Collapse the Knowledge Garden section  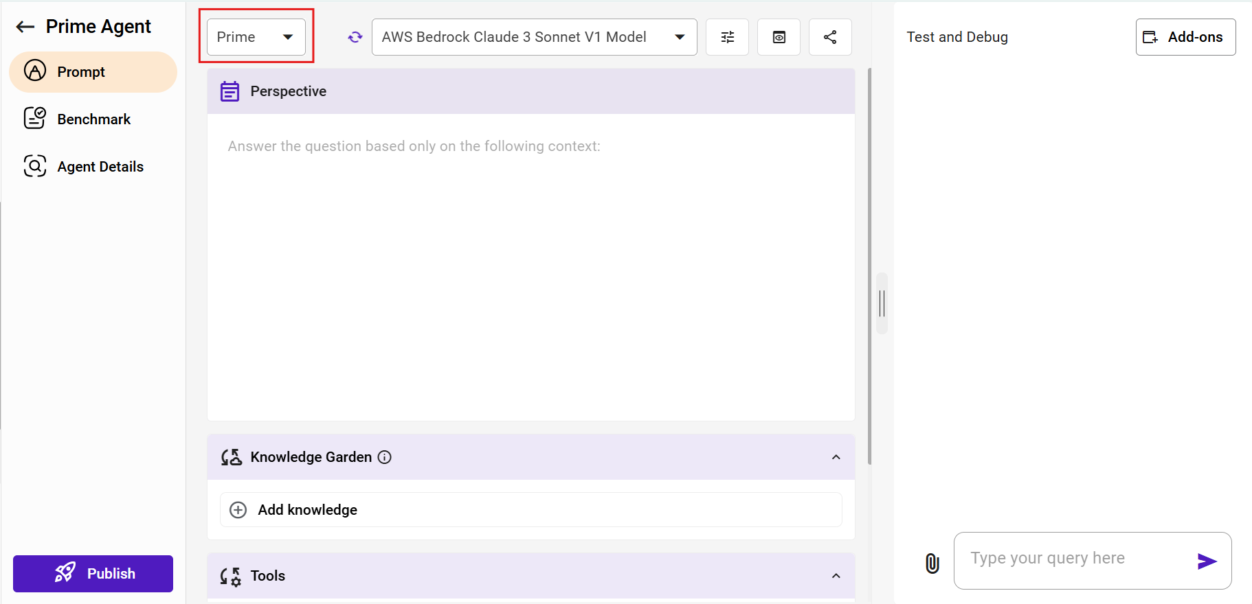836,457
